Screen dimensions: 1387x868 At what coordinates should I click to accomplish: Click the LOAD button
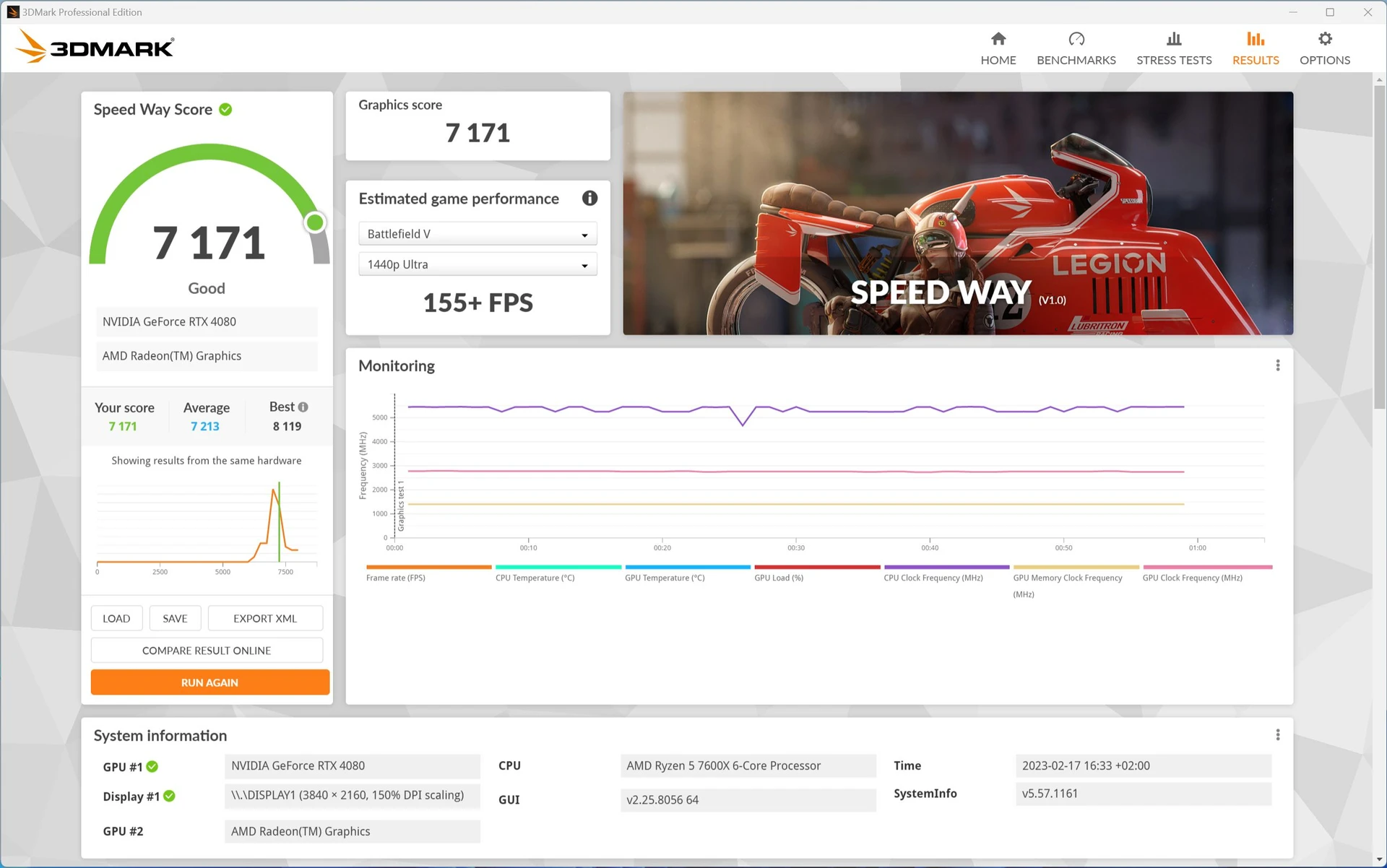(x=116, y=618)
